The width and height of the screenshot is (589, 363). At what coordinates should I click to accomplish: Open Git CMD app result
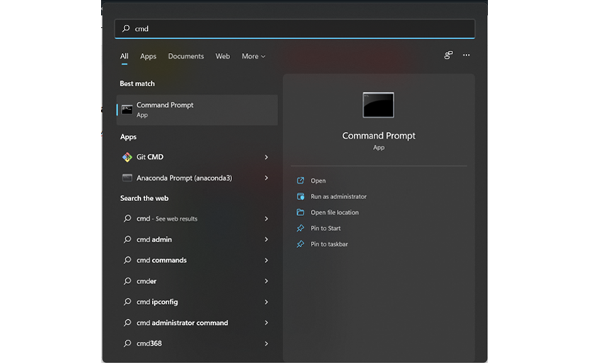click(198, 157)
